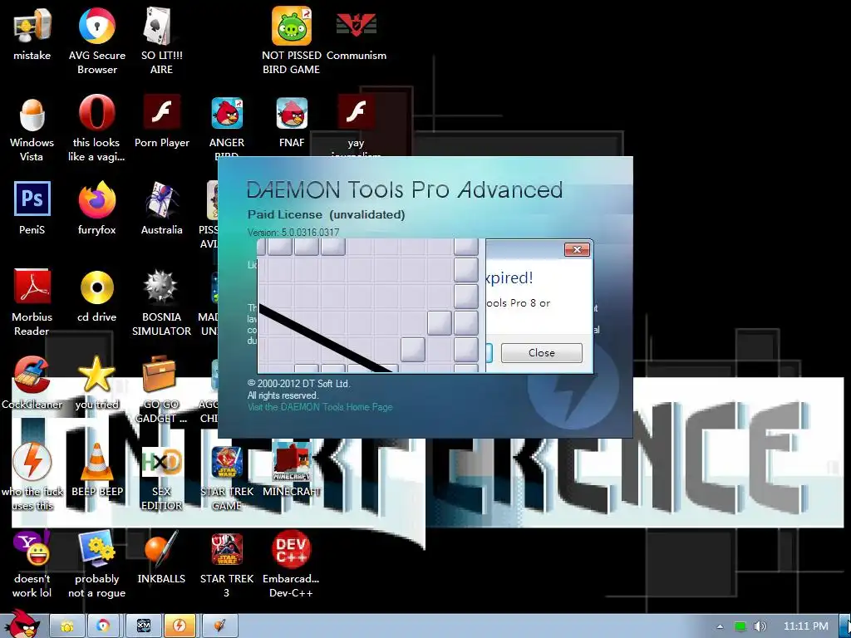
Task: Dismiss the expired dialog with the red X
Action: pos(577,249)
